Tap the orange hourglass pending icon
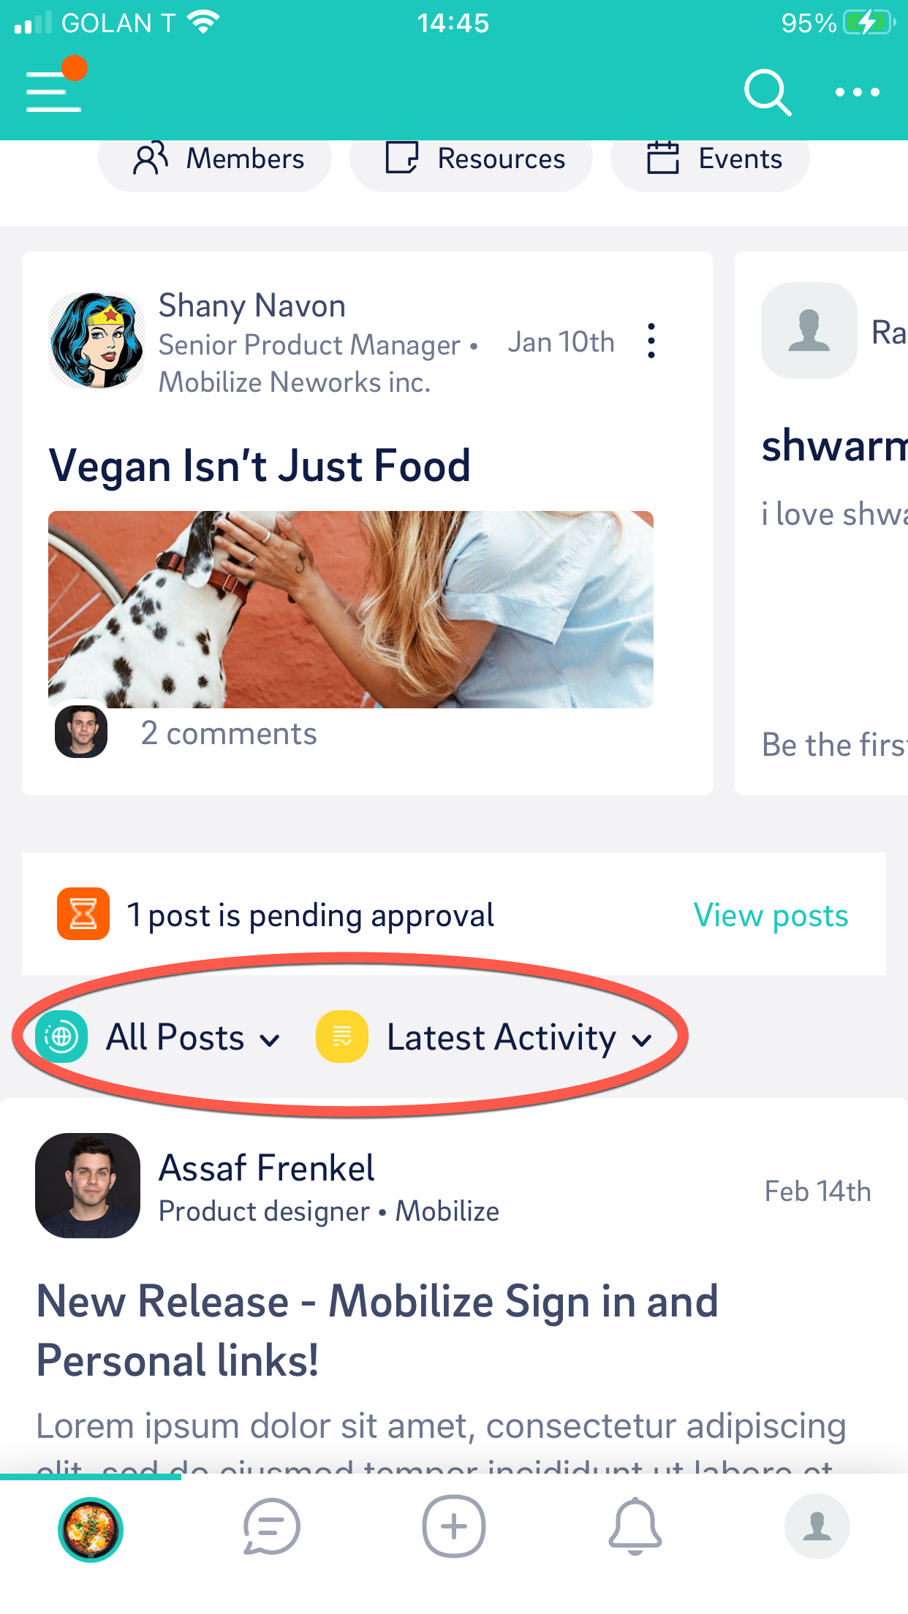Screen dimensions: 908x1614 tap(83, 914)
